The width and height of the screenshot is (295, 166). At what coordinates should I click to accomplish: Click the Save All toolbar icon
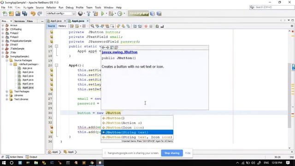point(24,13)
